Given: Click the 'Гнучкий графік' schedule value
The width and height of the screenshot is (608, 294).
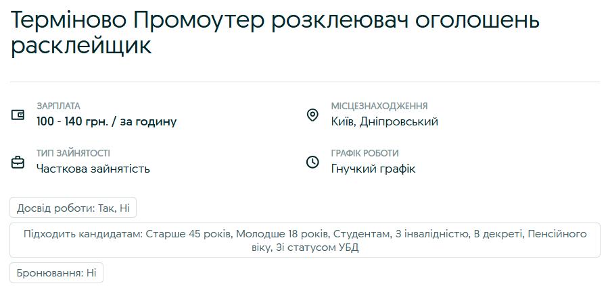Looking at the screenshot, I should [x=373, y=169].
